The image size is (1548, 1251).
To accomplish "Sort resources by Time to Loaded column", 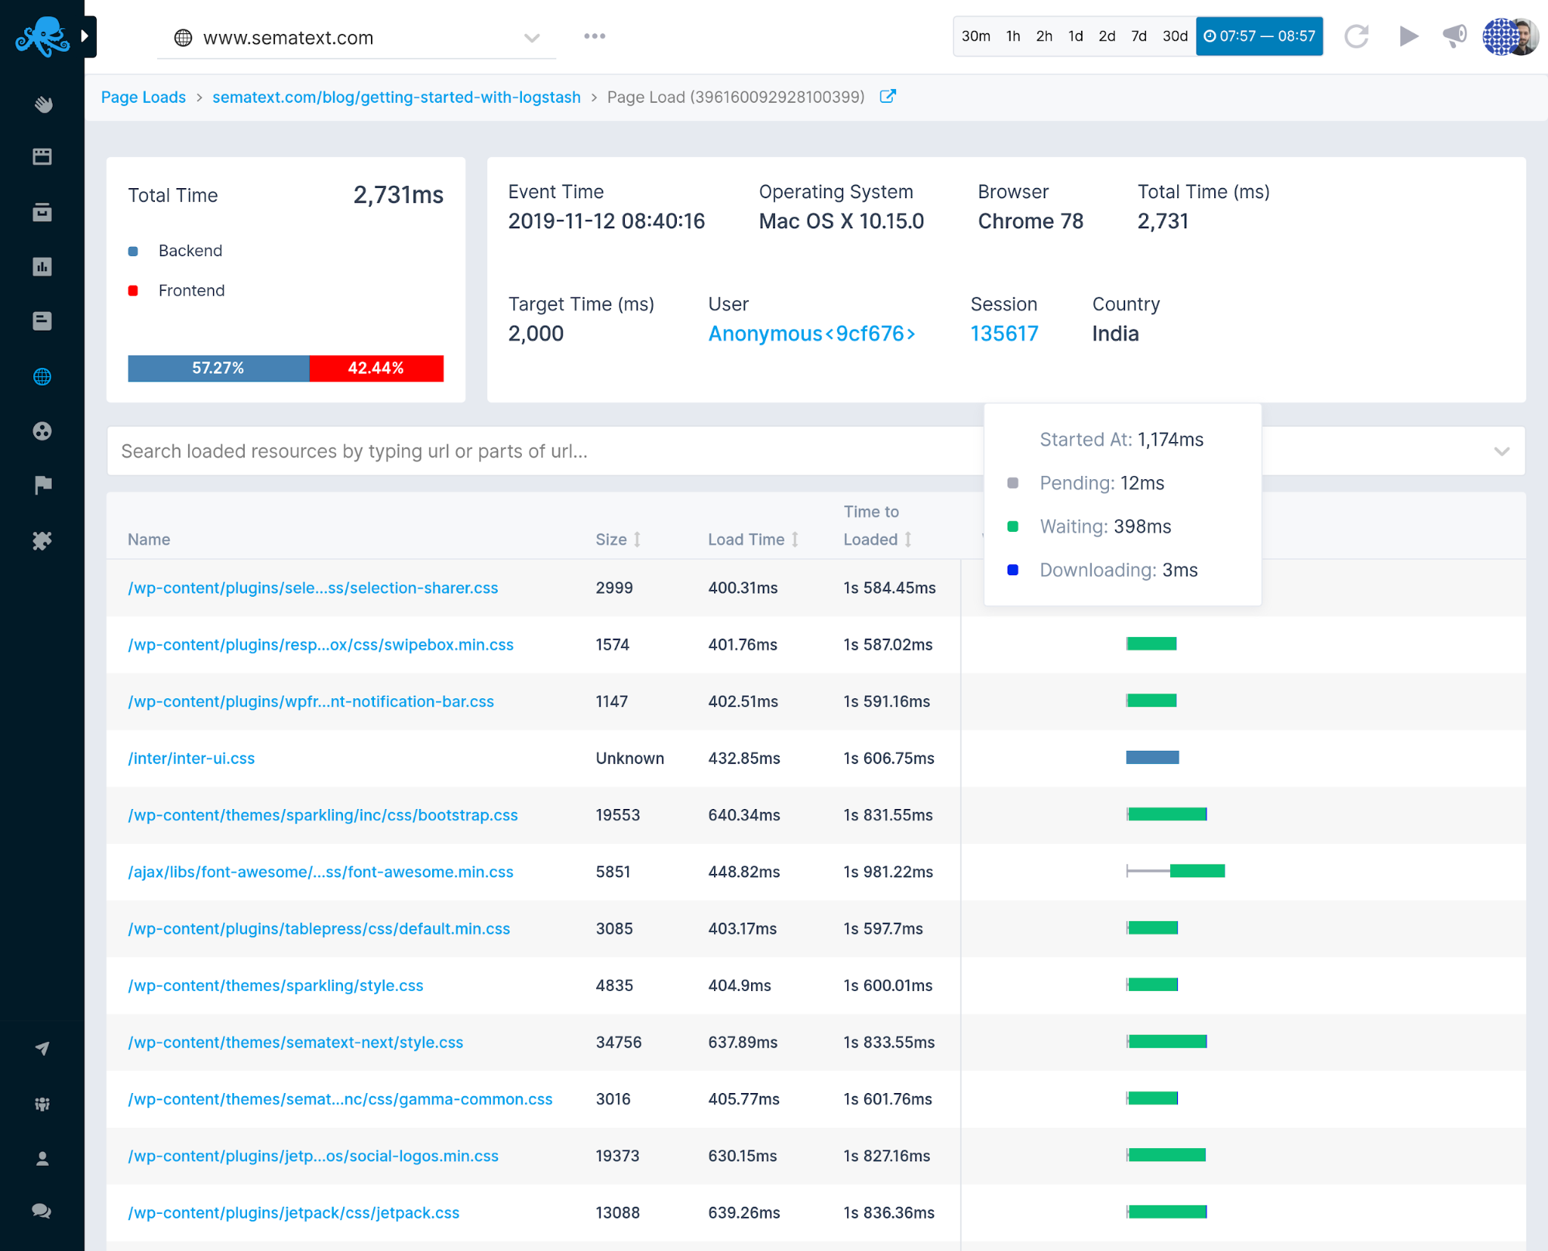I will click(878, 526).
